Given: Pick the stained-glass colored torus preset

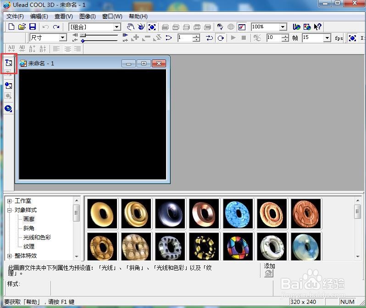Looking at the screenshot, I should [x=238, y=246].
